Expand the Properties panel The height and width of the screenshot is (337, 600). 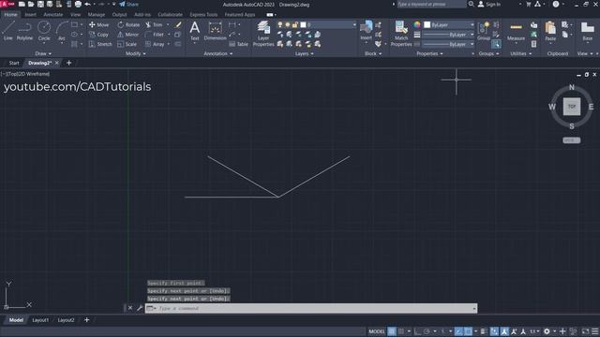[x=429, y=54]
